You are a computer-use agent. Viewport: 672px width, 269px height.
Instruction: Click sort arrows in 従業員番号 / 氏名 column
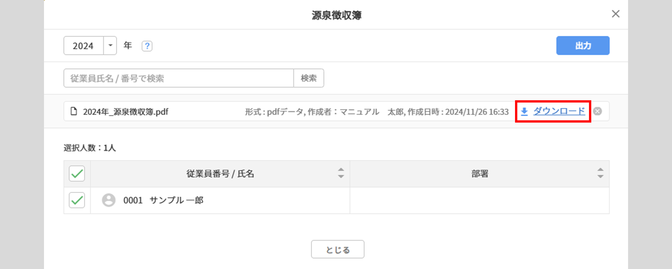pos(341,173)
